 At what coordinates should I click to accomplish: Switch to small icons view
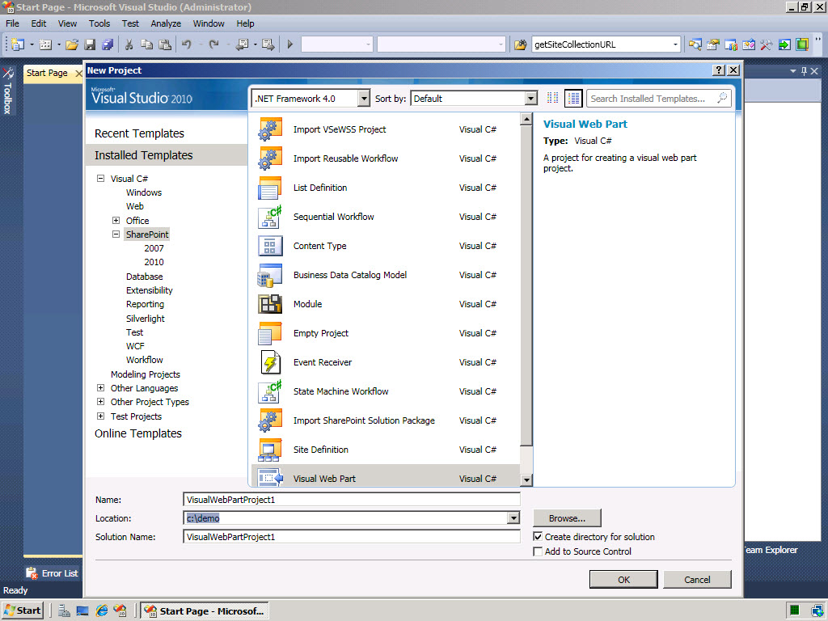coord(553,98)
